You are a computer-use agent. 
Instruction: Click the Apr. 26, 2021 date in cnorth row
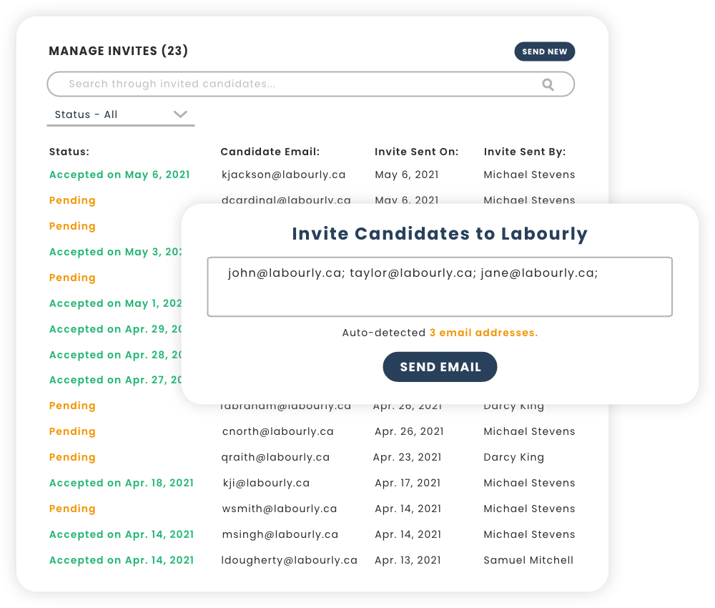[409, 431]
